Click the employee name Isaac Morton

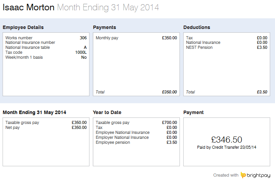coord(29,7)
